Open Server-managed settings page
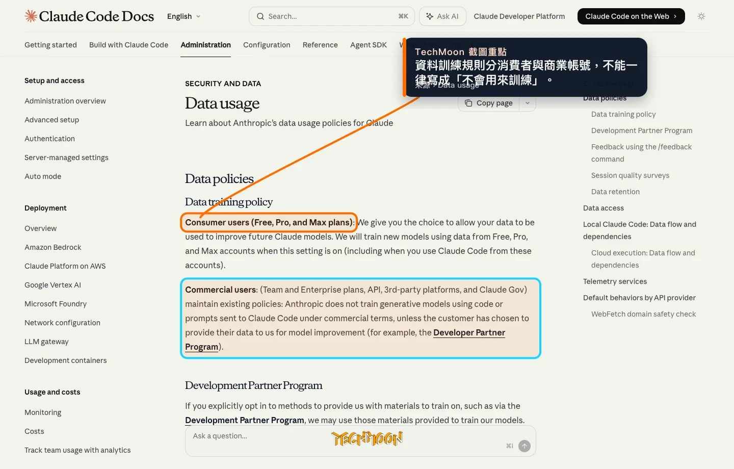This screenshot has width=734, height=469. coord(66,158)
